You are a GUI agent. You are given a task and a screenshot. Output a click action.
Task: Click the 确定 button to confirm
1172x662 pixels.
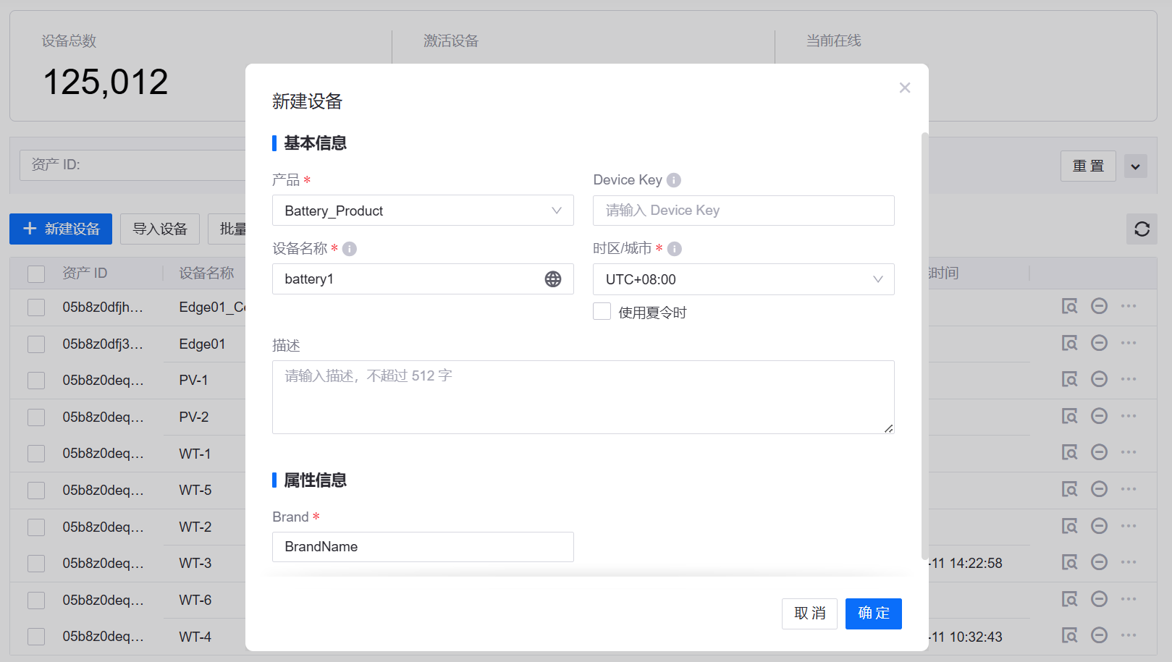click(x=873, y=614)
